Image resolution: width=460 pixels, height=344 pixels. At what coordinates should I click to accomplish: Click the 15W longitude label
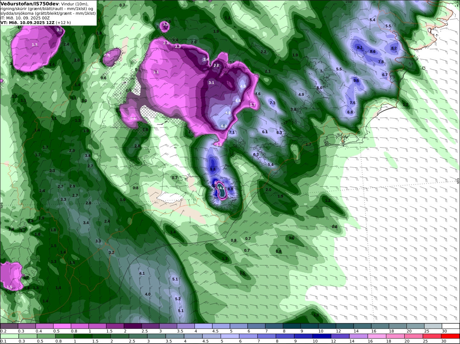pyautogui.click(x=348, y=2)
